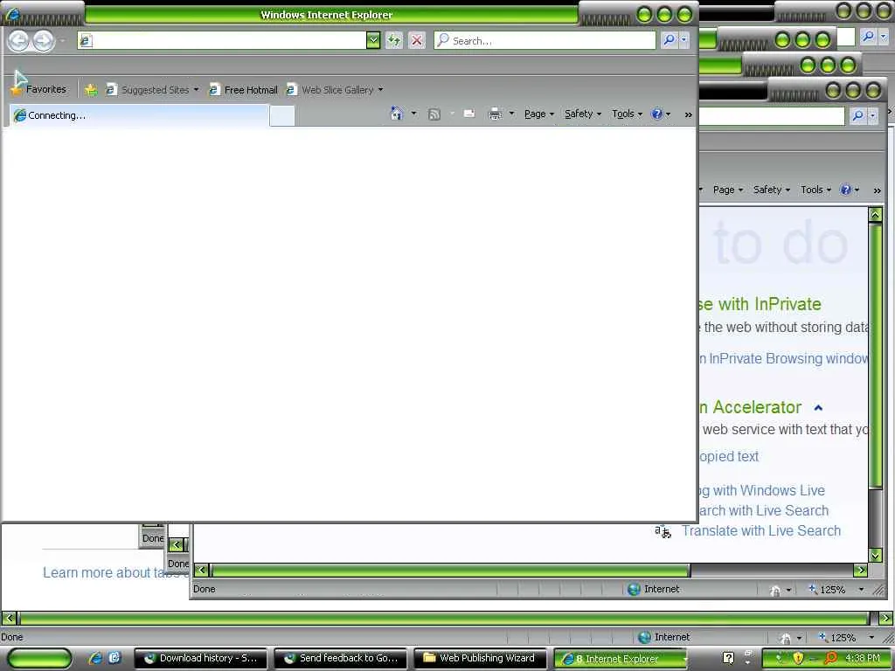This screenshot has width=895, height=671.
Task: Open the Page menu in the background window
Action: [728, 190]
